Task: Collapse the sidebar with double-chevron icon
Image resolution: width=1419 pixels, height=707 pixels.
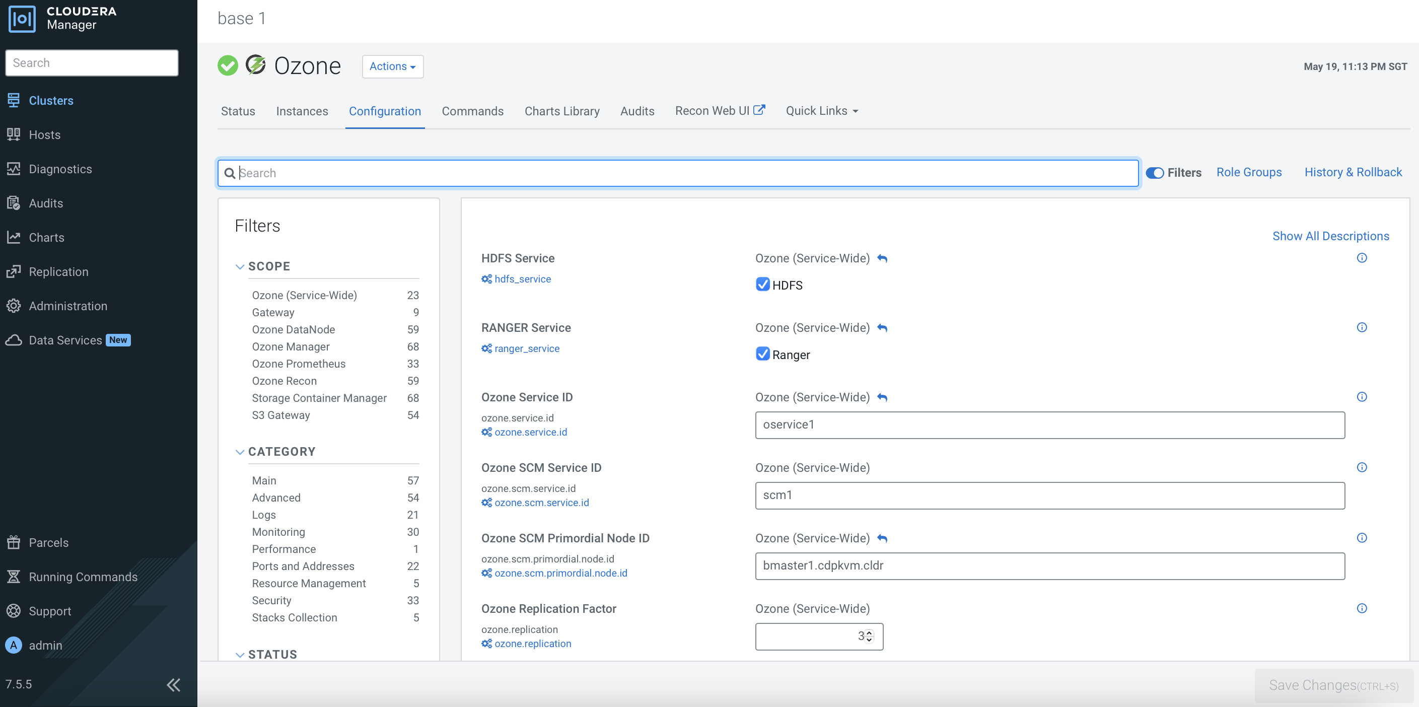Action: click(174, 685)
